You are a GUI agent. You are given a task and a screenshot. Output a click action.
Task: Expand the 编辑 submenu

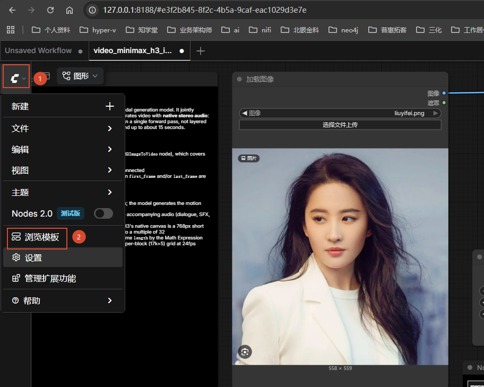point(63,150)
